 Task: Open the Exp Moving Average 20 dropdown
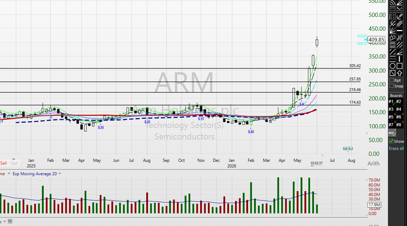[x=60, y=174]
